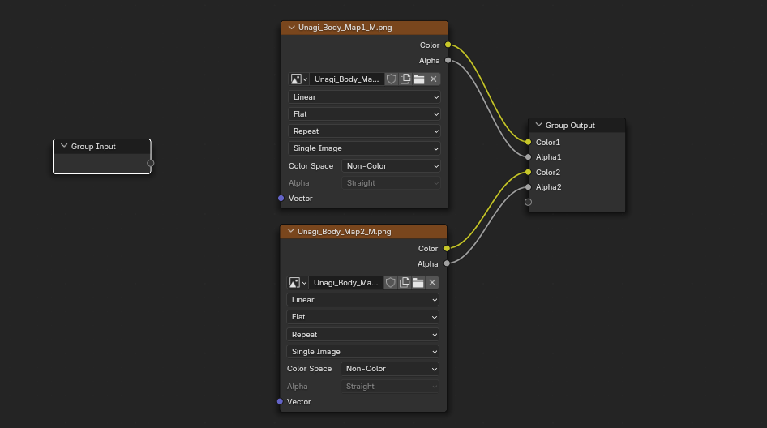This screenshot has height=428, width=767.
Task: Click Map1 image name field
Action: point(346,79)
